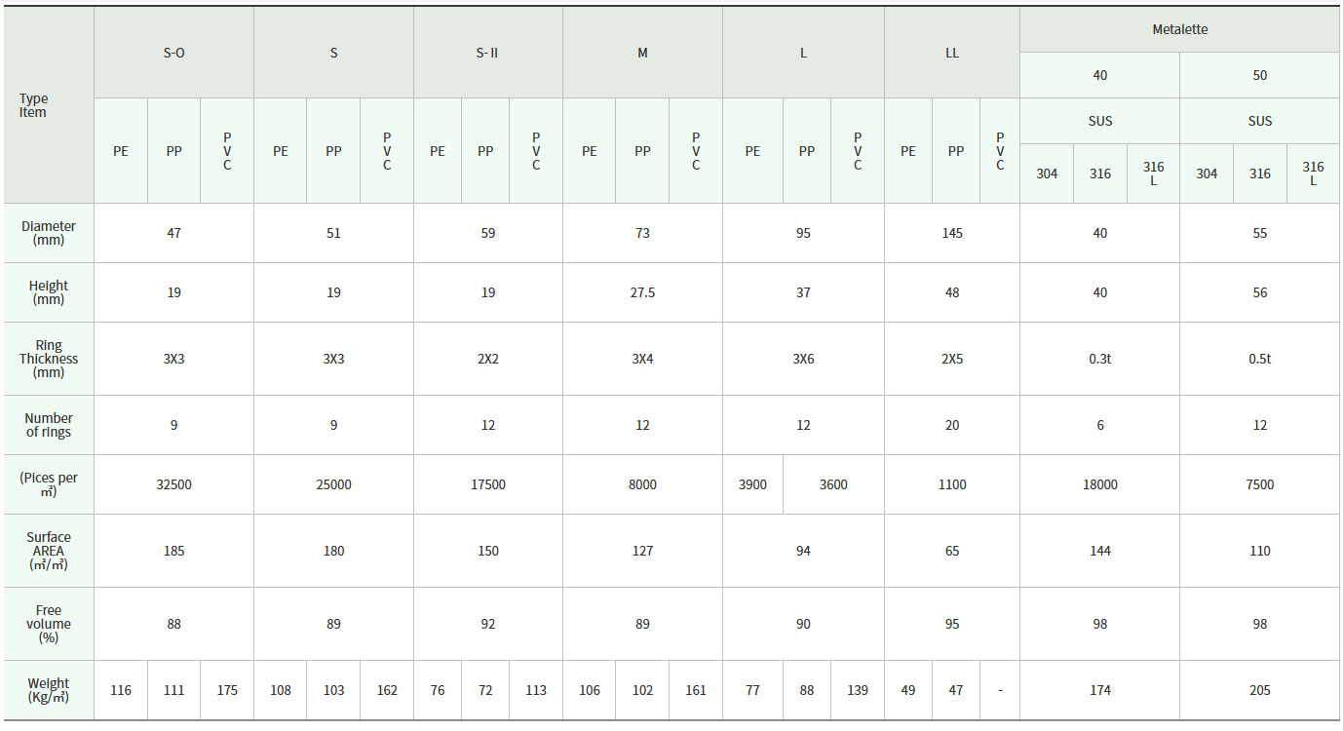Click the Diameter (mm) row label

[x=48, y=233]
